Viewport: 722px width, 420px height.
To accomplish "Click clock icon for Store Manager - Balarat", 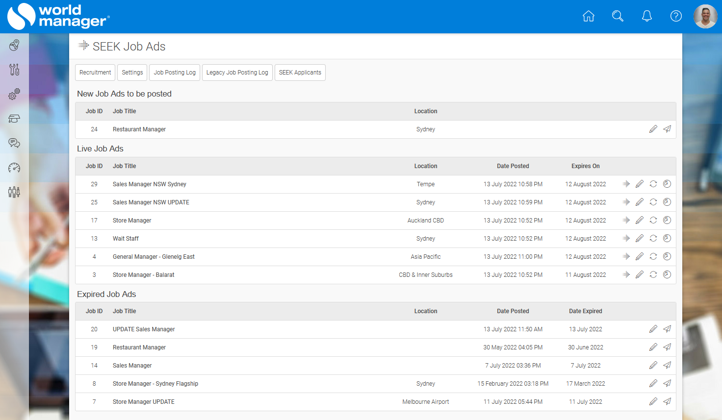I will [667, 274].
